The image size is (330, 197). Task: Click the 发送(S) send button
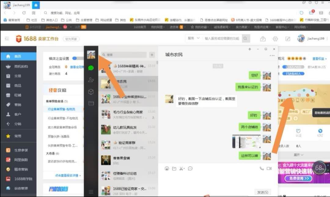point(263,192)
